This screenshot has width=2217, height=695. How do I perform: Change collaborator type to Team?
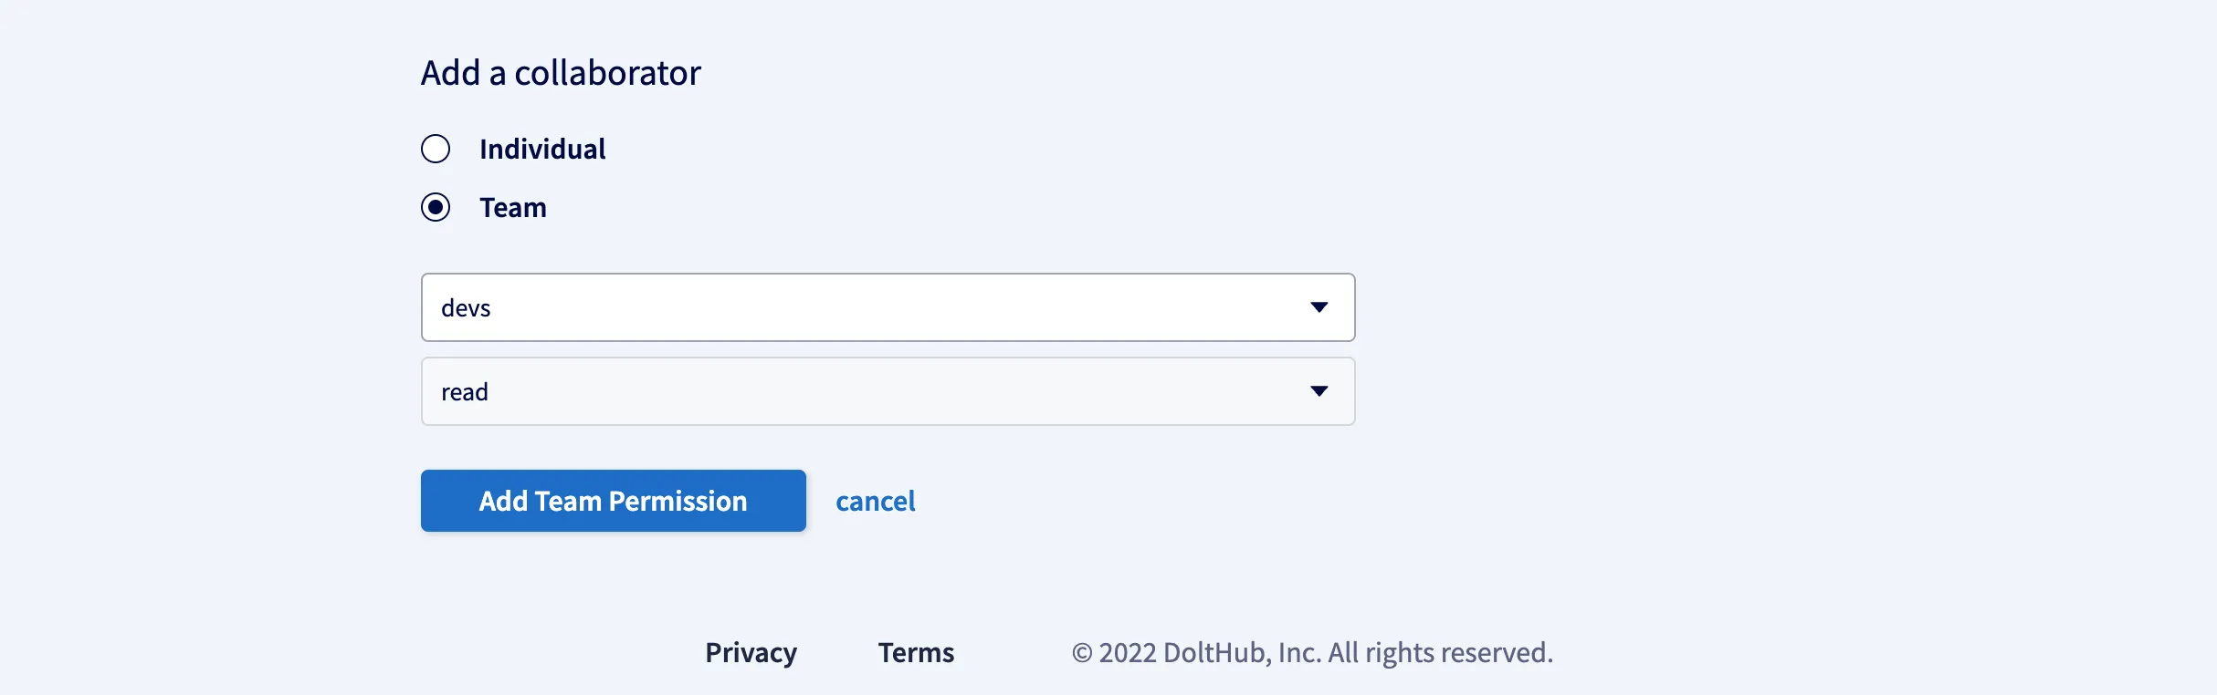pos(436,207)
